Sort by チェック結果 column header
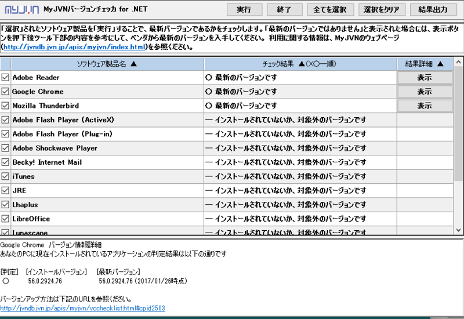Image resolution: width=464 pixels, height=319 pixels. click(x=300, y=64)
